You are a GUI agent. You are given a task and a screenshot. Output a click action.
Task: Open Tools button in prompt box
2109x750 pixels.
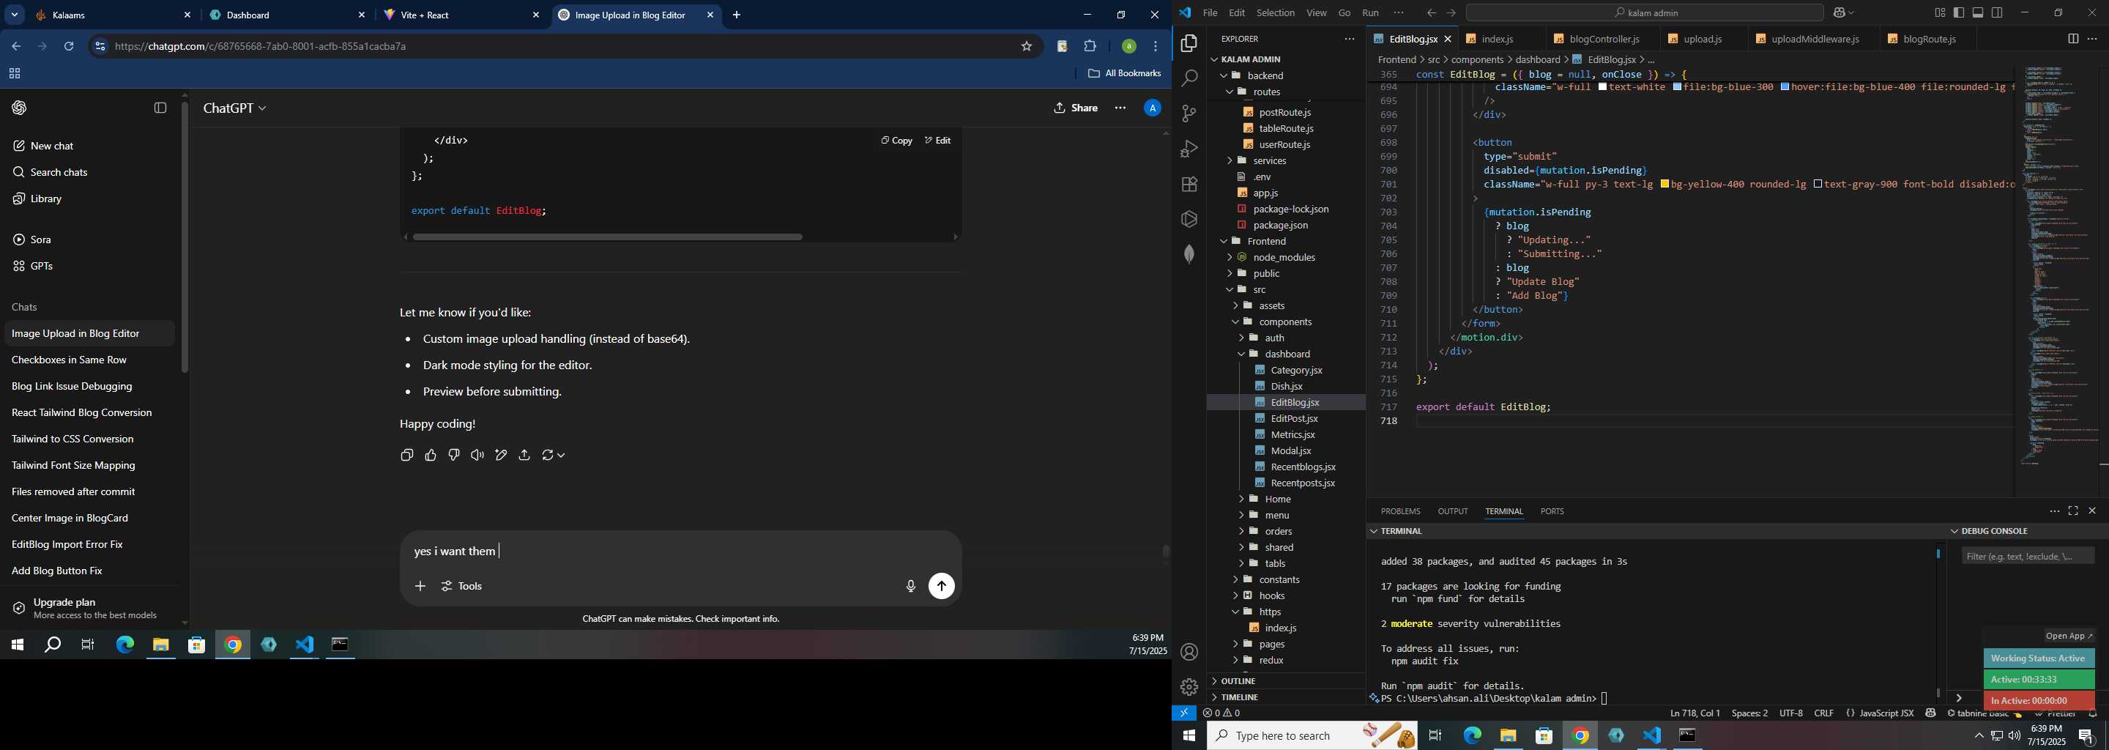[x=462, y=586]
